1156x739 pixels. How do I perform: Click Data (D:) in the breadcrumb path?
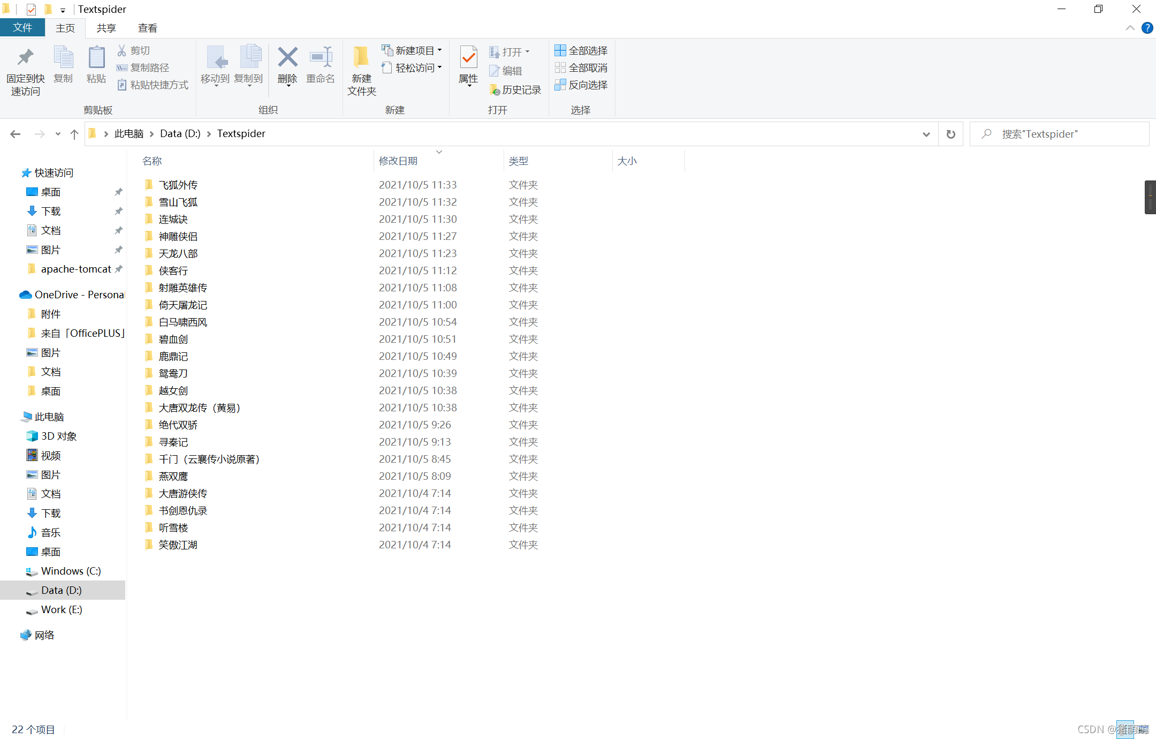[180, 134]
